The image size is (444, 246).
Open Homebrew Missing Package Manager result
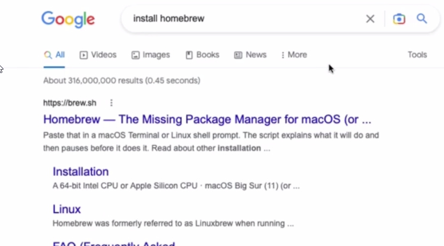coord(207,119)
